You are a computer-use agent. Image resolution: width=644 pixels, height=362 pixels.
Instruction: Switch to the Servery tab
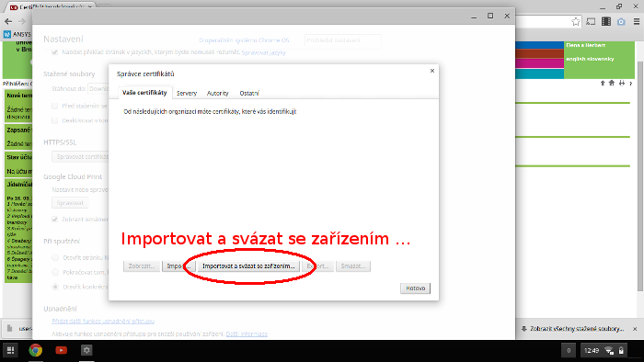(187, 93)
